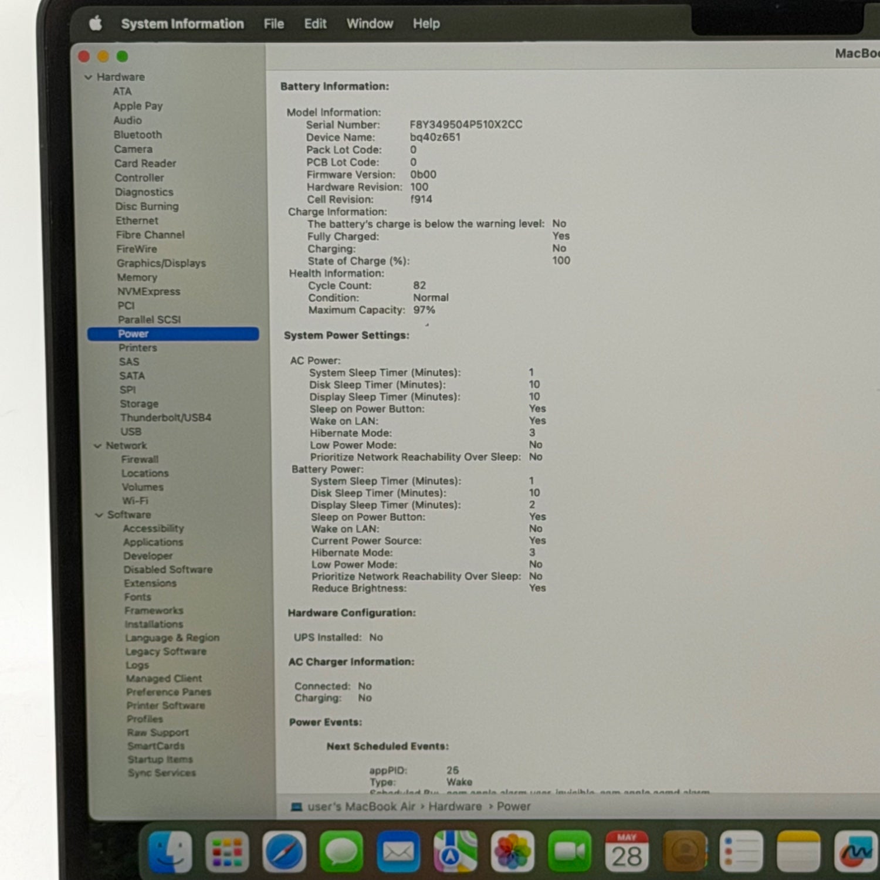The image size is (880, 880).
Task: Click the Maximum Capacity value 97%
Action: pos(424,310)
